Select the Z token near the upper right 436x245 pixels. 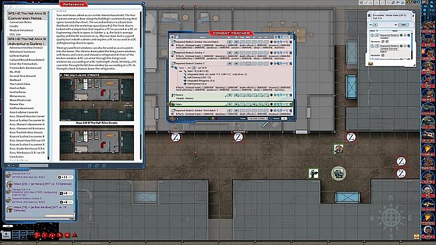(x=351, y=137)
